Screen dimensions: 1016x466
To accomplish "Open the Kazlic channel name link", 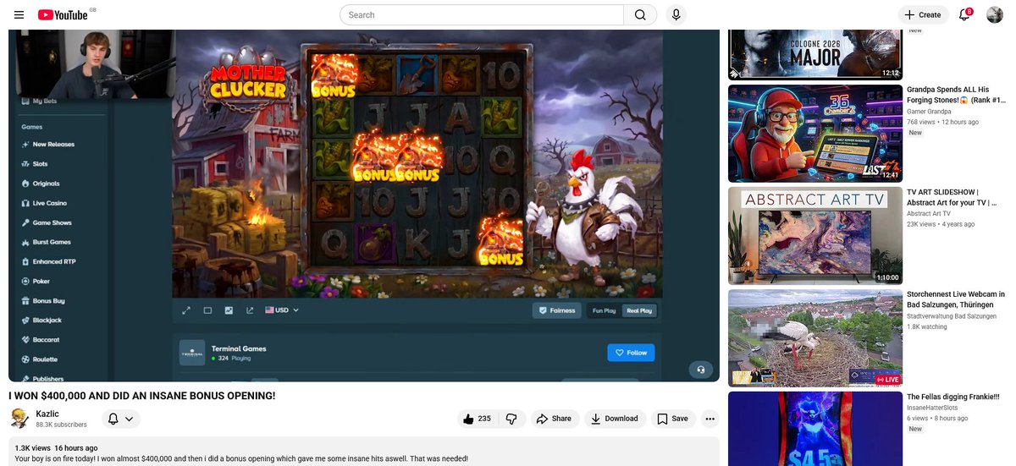I will pos(47,414).
